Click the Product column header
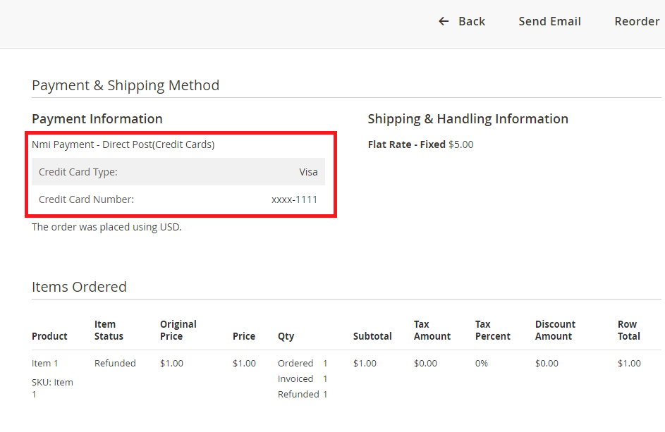The image size is (665, 432). 49,336
